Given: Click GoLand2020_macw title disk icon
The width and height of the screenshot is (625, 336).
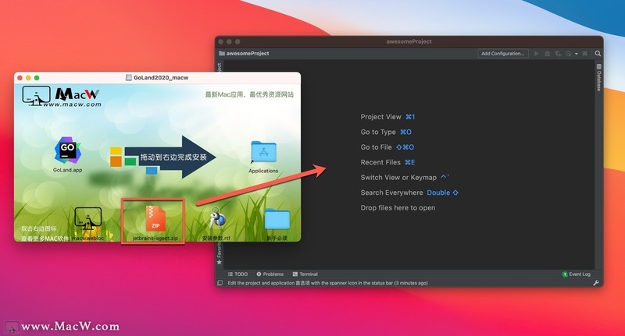Looking at the screenshot, I should pyautogui.click(x=129, y=77).
